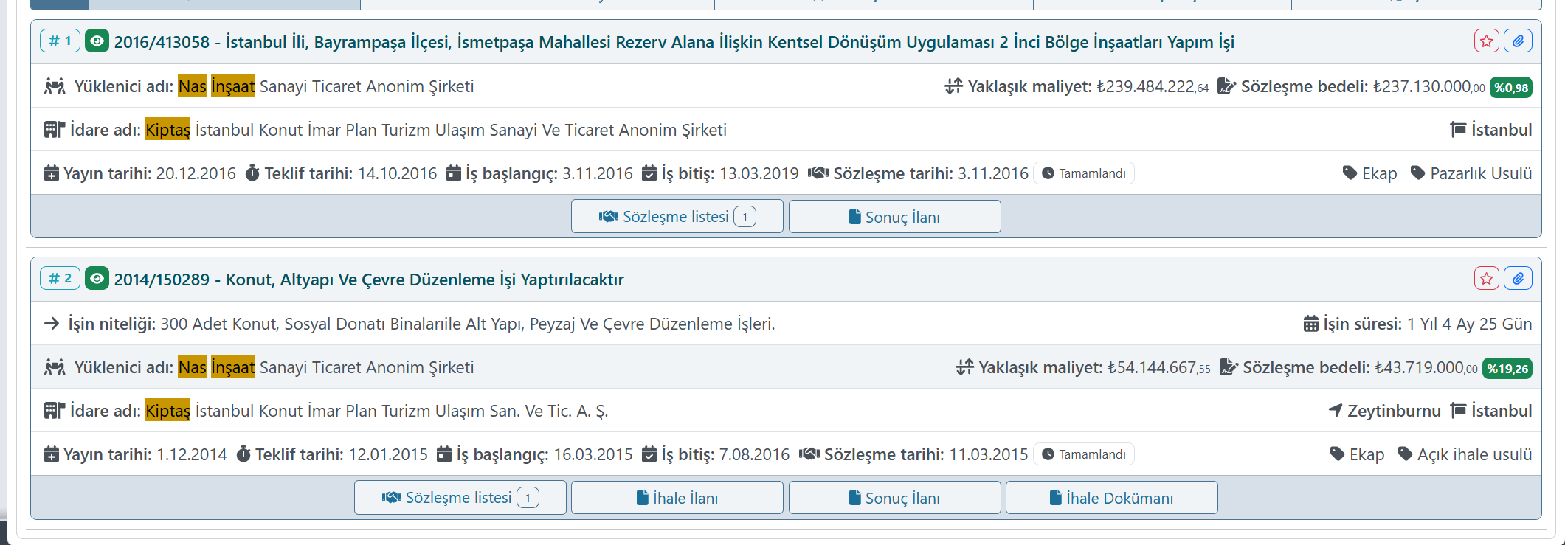Screen dimensions: 1565x545
Task: View Sonuç İlanı for the second tender
Action: 894,498
